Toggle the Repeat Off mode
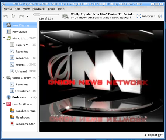Viewport: 166px width, 140px height. (x=153, y=135)
